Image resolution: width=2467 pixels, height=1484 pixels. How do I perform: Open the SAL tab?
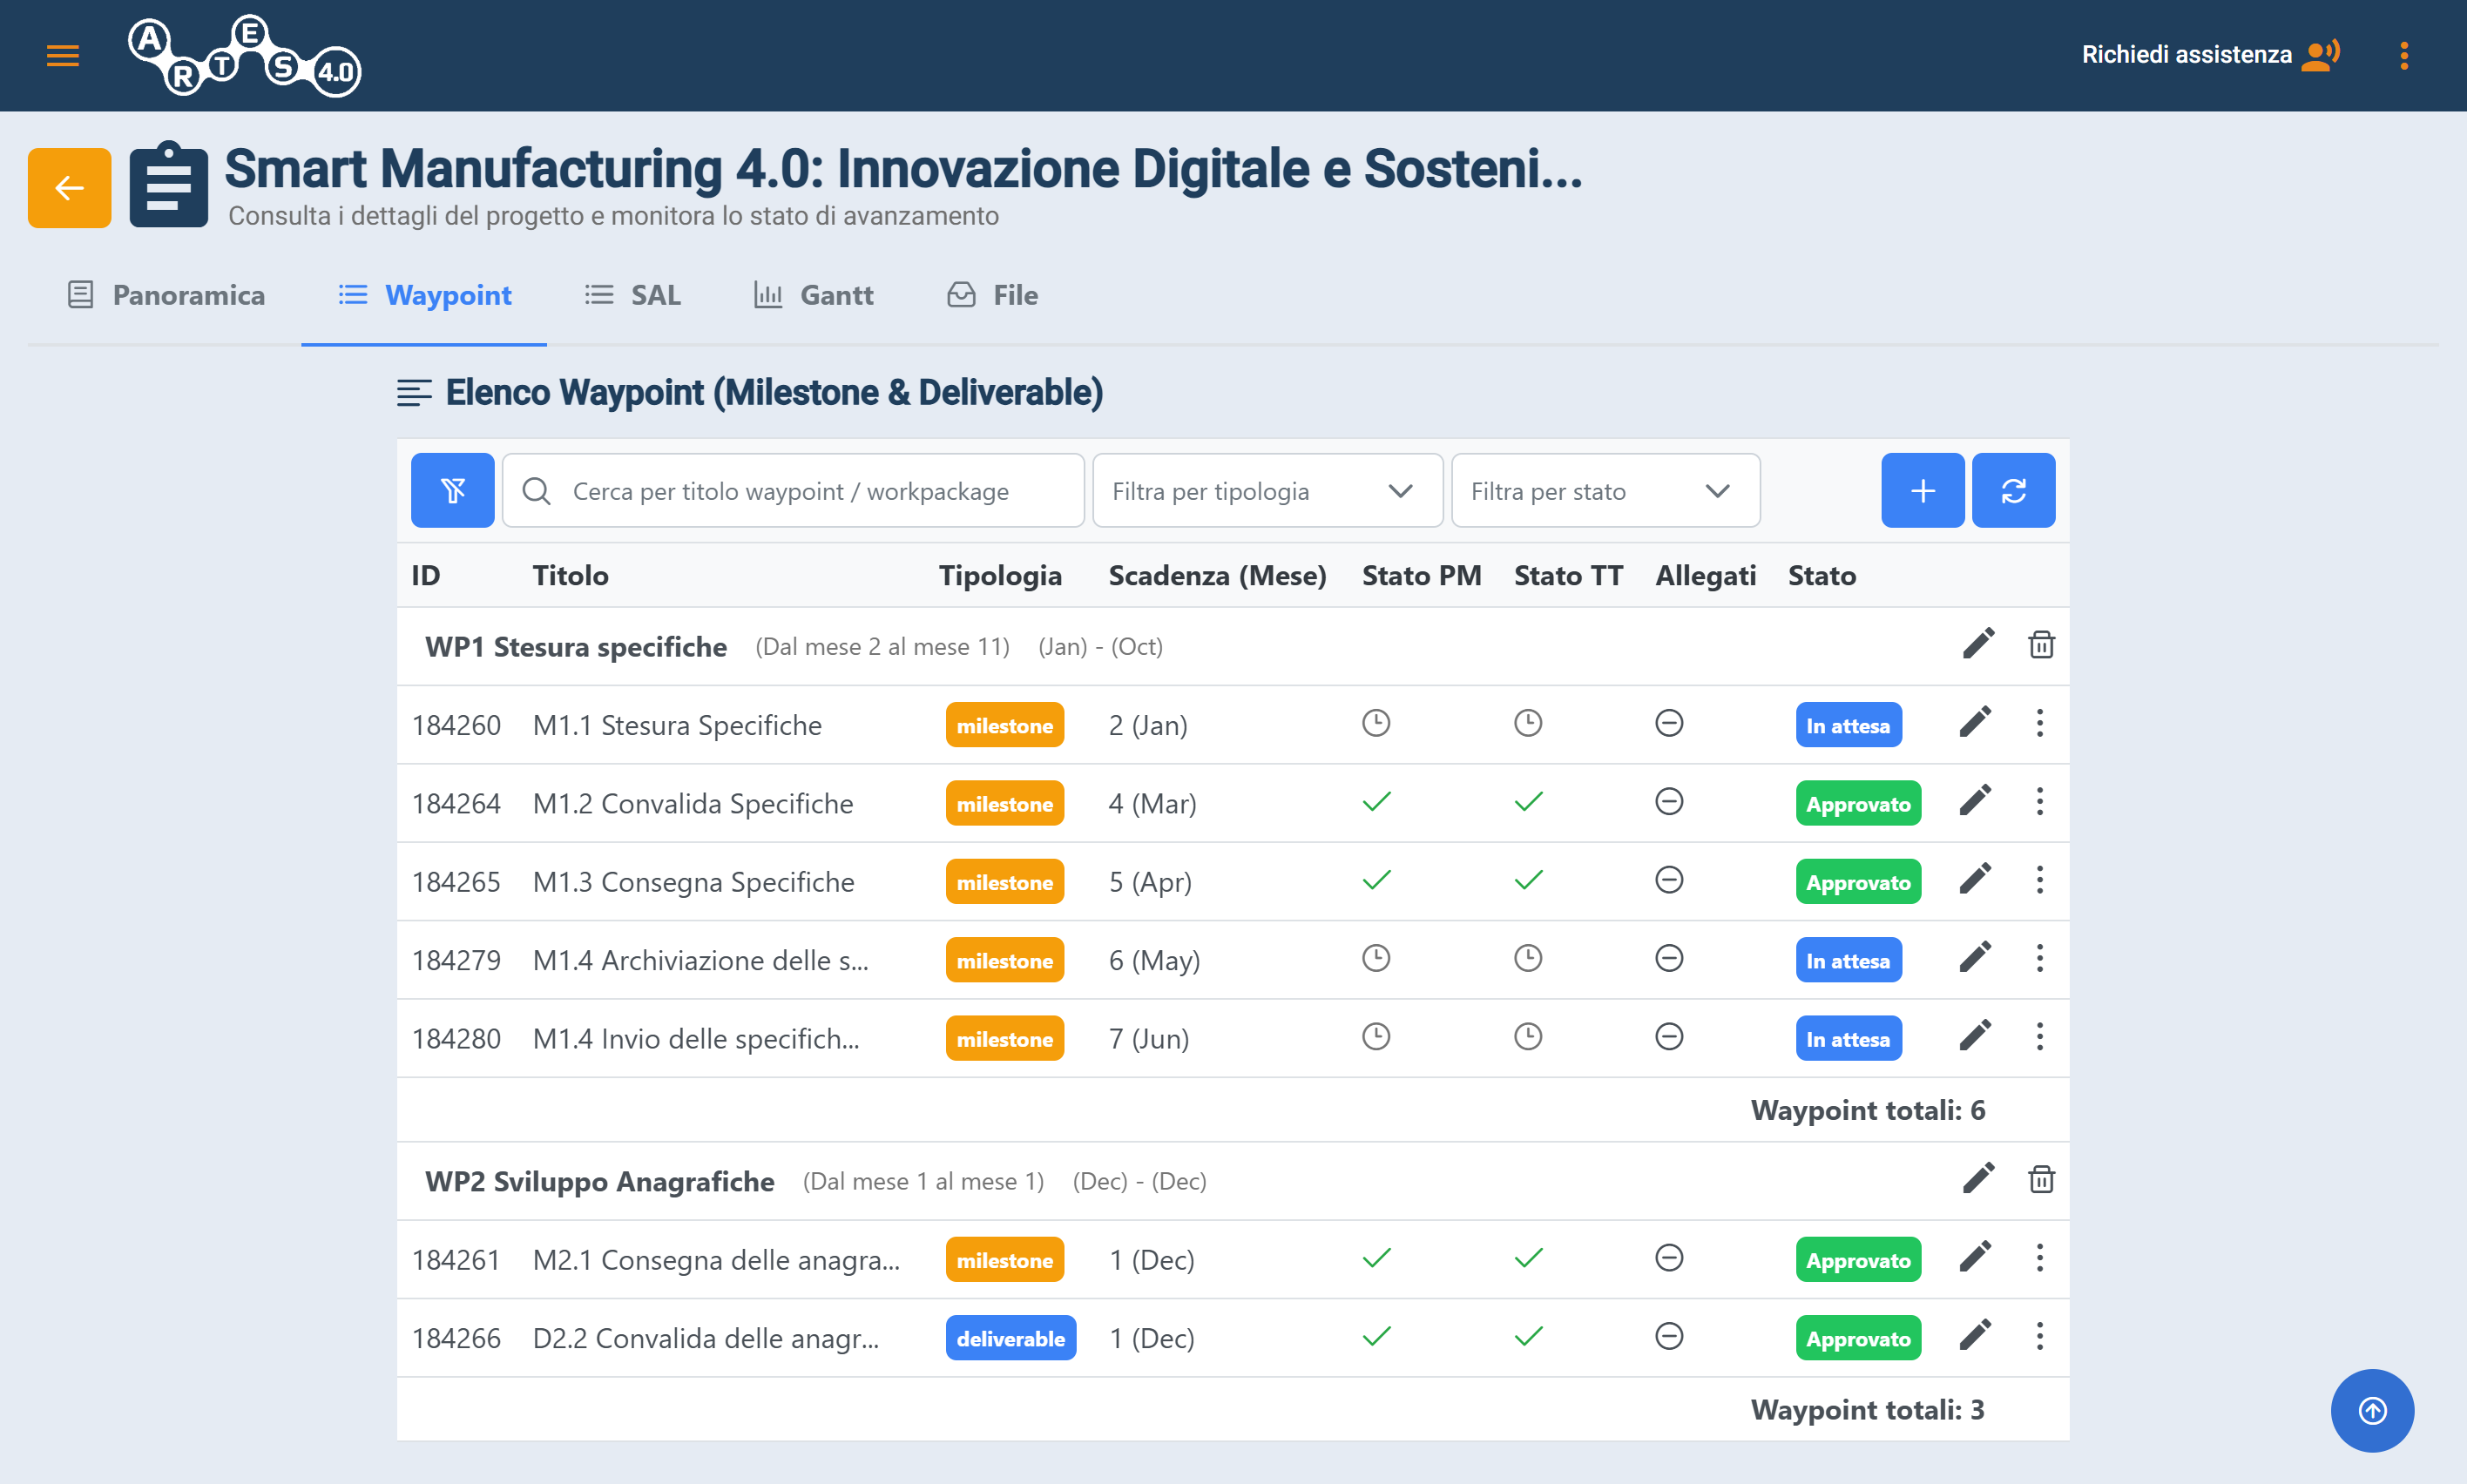pos(633,295)
